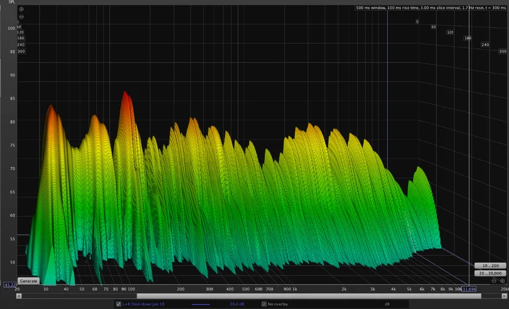Click the horizontal frequency scrollbar thumb
This screenshot has height=309, width=509.
pos(309,296)
